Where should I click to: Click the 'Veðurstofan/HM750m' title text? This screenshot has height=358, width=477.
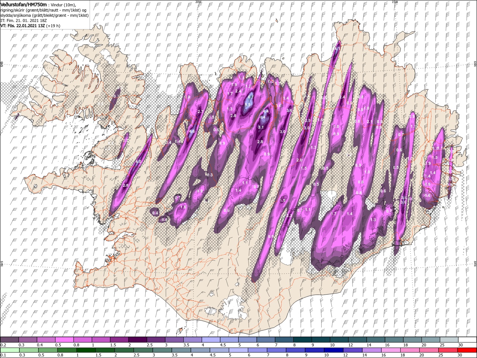[x=23, y=4]
